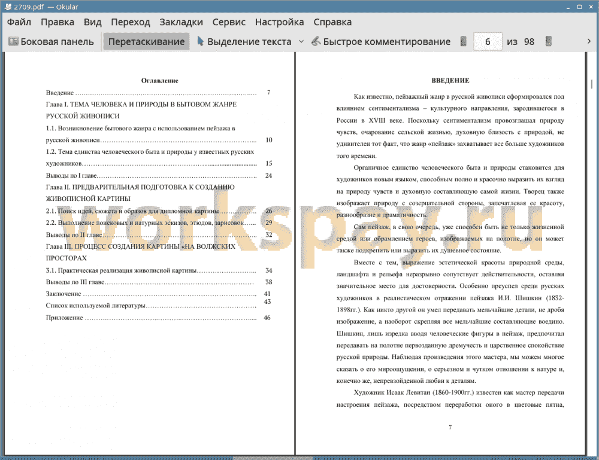
Task: Click entry '1.1. Возникновение бытового жанра'
Action: [x=159, y=134]
